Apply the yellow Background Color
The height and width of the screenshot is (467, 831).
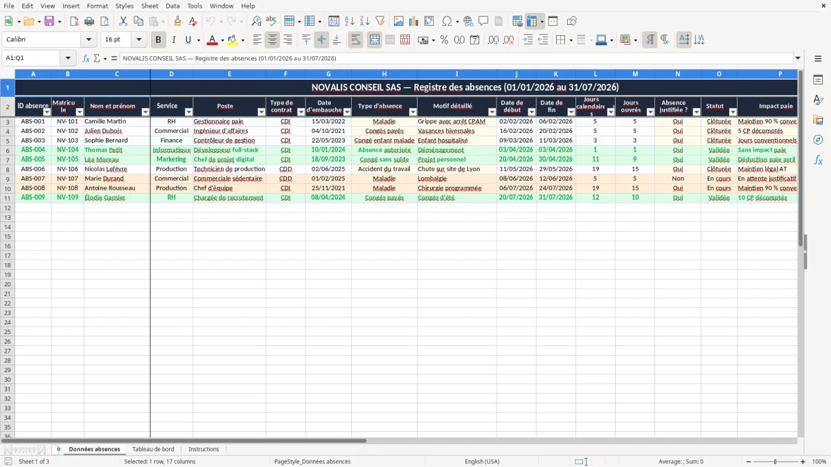point(233,40)
